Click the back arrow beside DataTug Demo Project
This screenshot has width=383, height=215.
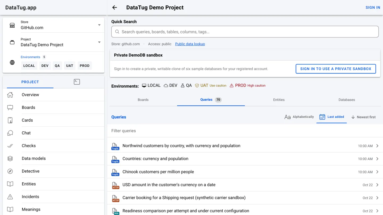[115, 7]
